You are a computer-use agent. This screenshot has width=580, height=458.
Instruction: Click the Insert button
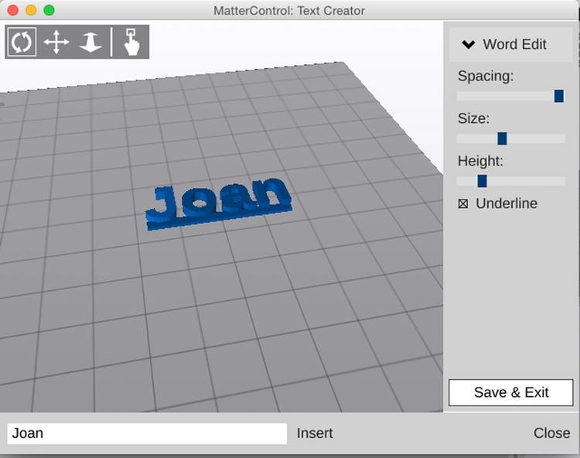click(x=315, y=433)
